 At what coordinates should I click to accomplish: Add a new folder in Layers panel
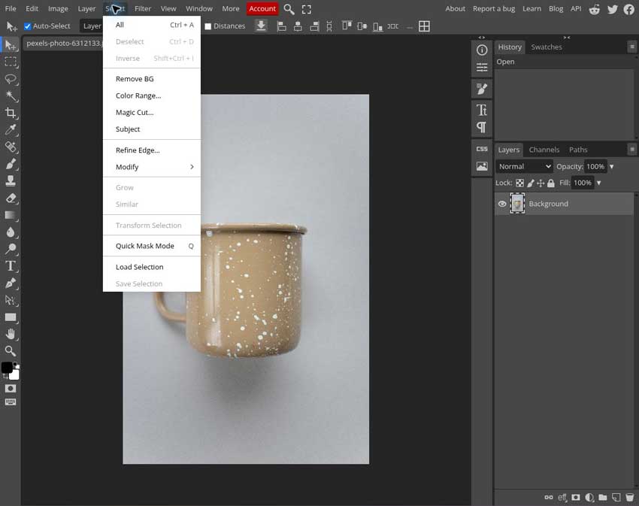coord(603,498)
